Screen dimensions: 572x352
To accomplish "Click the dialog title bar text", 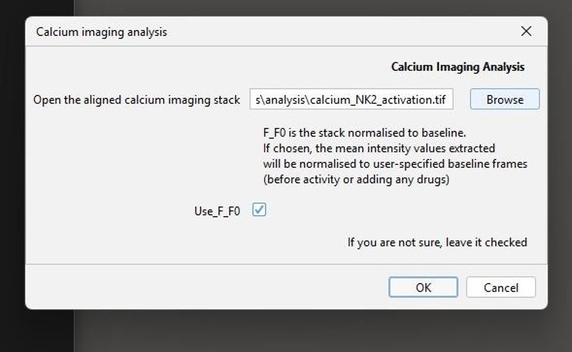I will coord(102,32).
